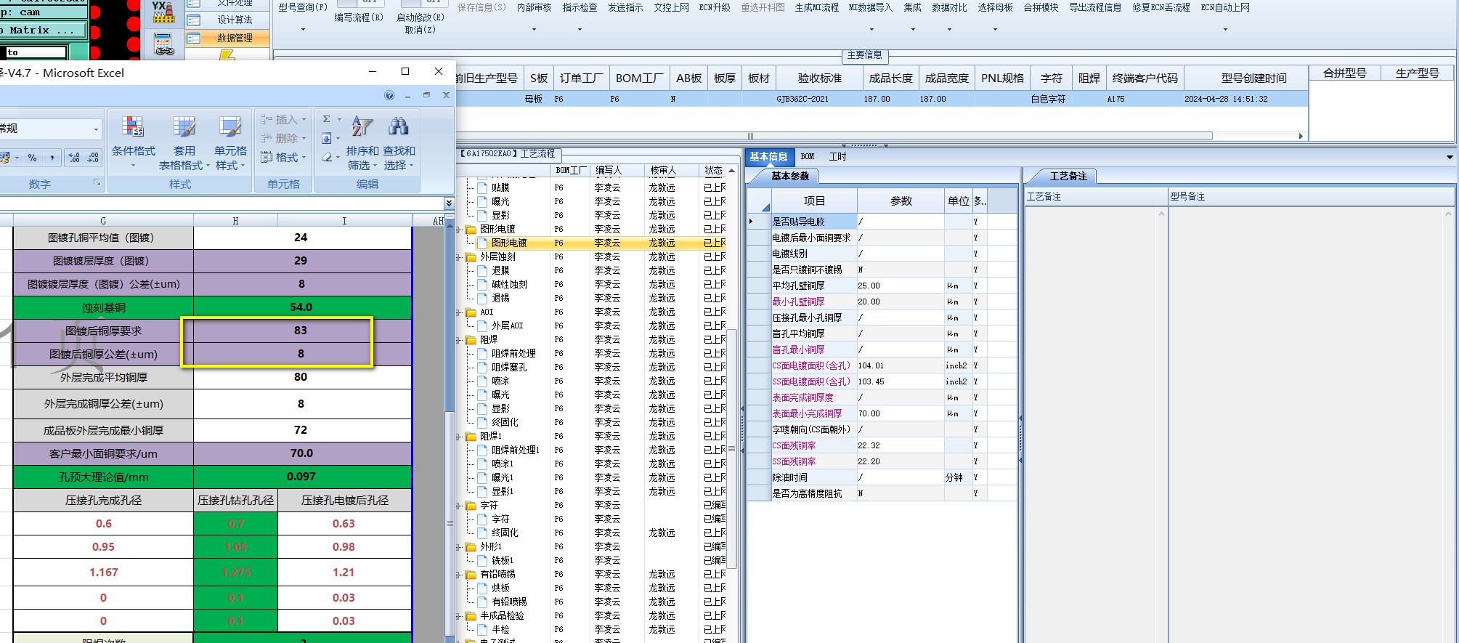
Task: Click the Increase Decimal icon
Action: pyautogui.click(x=74, y=158)
